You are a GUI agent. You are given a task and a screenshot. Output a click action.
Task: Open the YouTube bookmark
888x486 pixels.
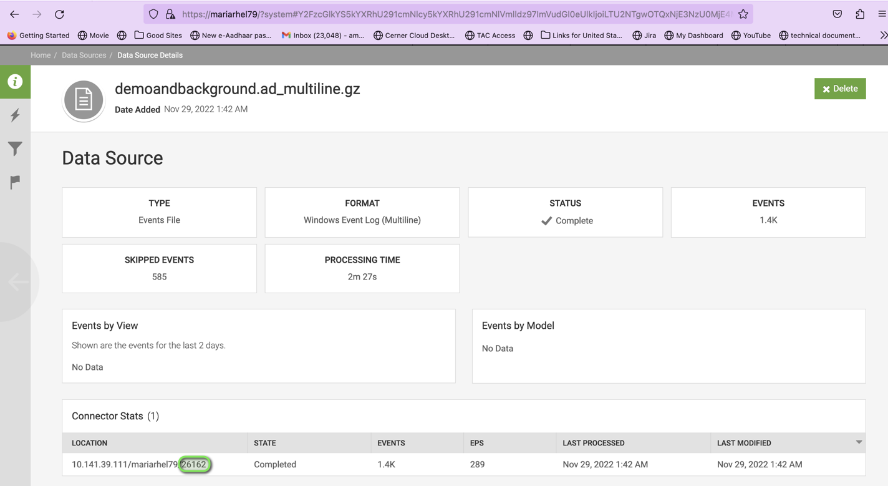[x=751, y=36]
